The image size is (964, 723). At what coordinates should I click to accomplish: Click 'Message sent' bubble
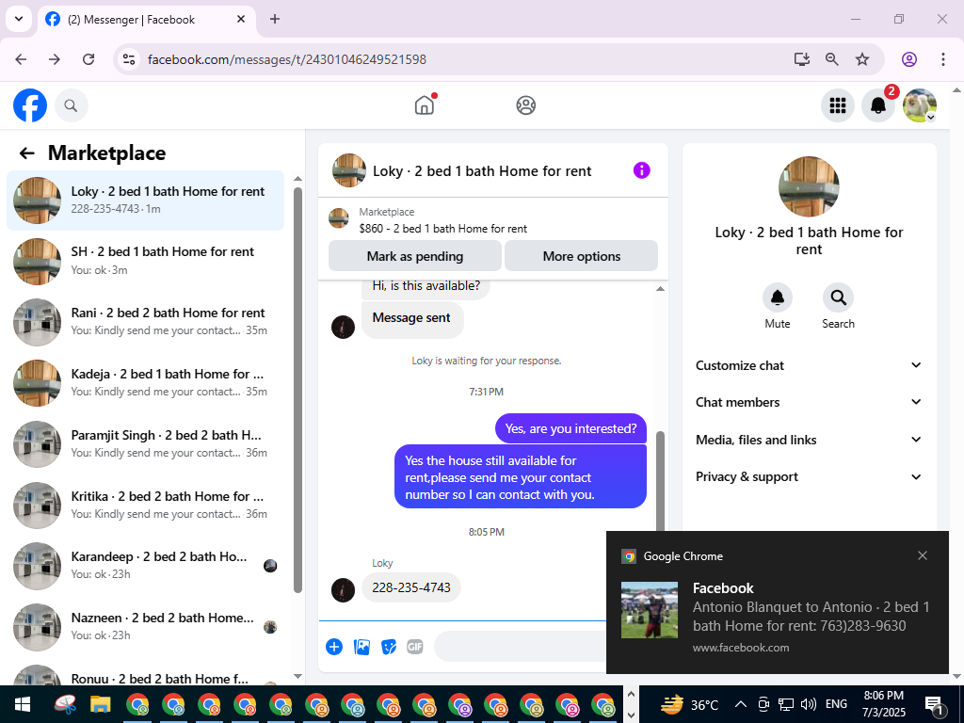pyautogui.click(x=412, y=318)
